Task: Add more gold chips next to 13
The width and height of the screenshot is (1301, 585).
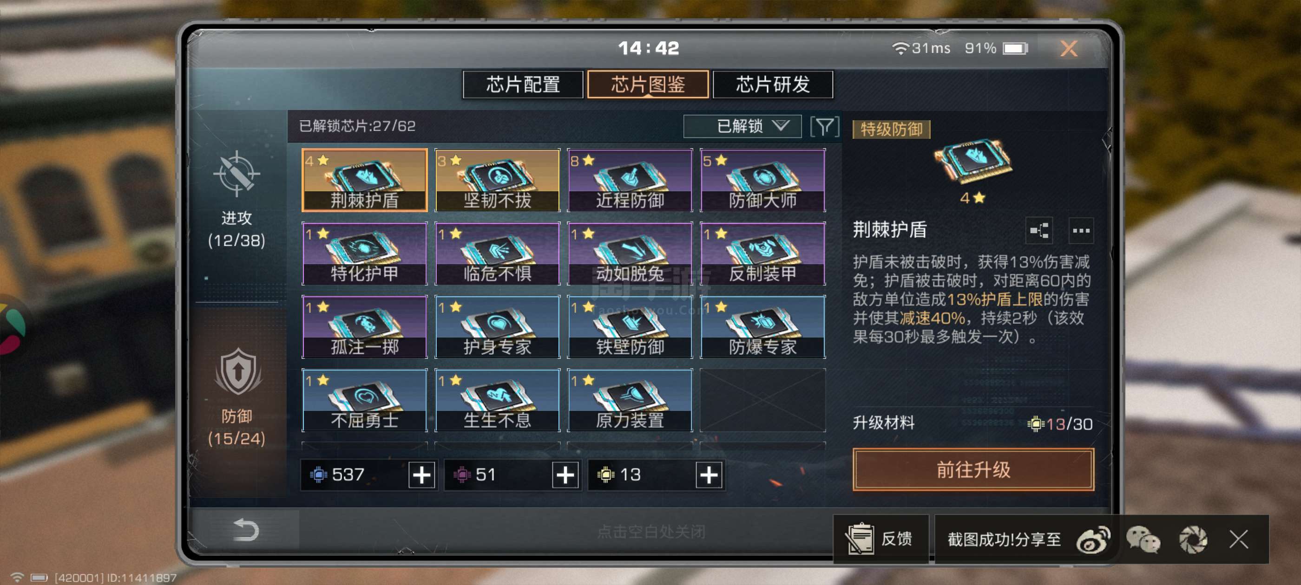Action: 709,474
